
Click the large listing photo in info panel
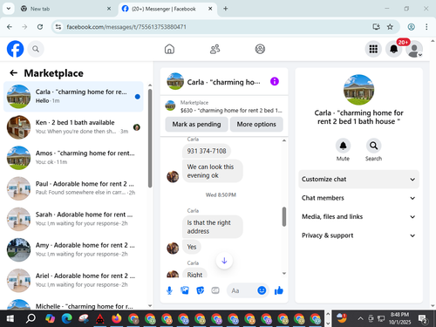pos(358,90)
